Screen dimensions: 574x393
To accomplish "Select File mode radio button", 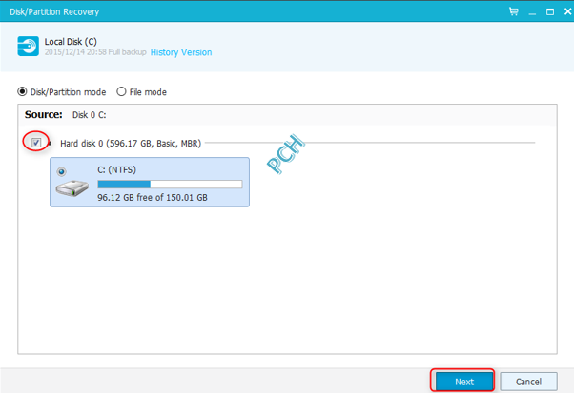I will (x=121, y=91).
